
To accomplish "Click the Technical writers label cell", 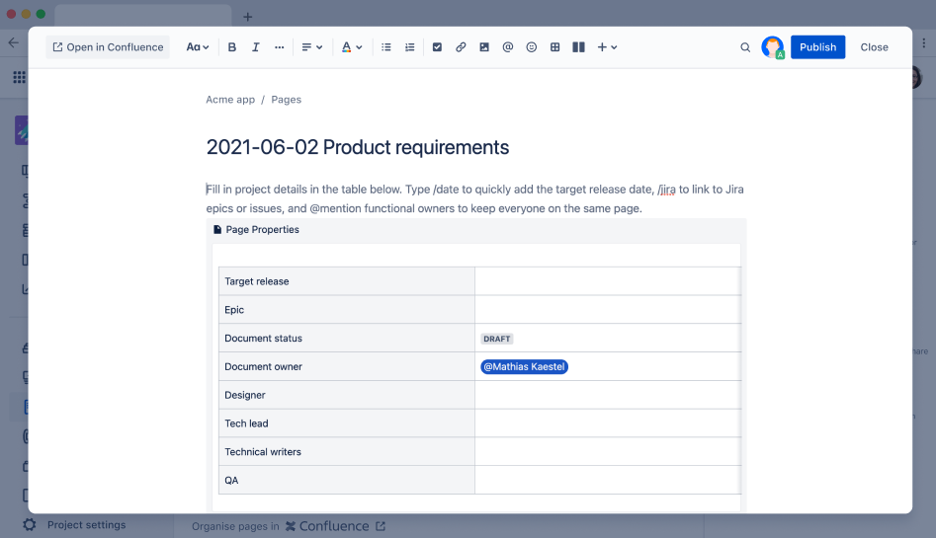I will [x=347, y=451].
